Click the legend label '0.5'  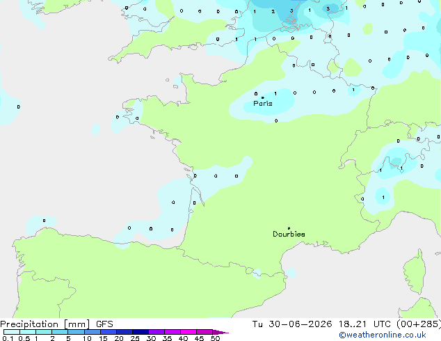[x=24, y=338]
